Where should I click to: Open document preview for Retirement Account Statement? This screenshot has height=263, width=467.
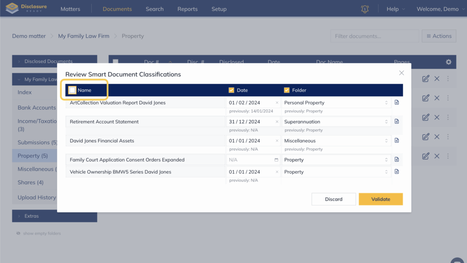[x=397, y=122]
